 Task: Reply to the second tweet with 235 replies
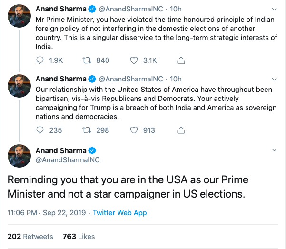click(41, 130)
